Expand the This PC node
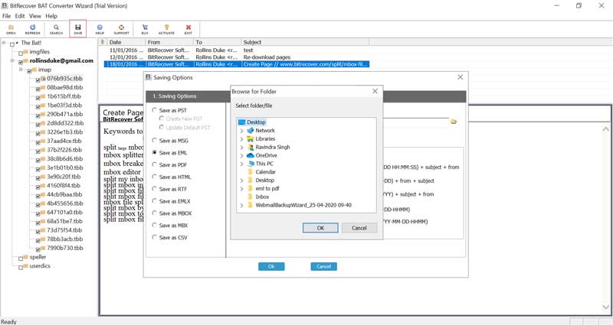Image resolution: width=613 pixels, height=325 pixels. [x=241, y=164]
